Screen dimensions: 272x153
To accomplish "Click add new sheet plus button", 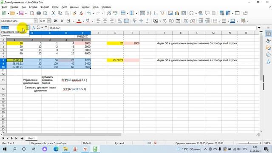I will [x=22, y=138].
